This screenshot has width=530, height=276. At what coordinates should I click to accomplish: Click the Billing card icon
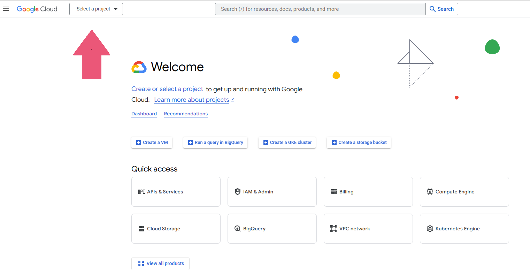coord(334,192)
